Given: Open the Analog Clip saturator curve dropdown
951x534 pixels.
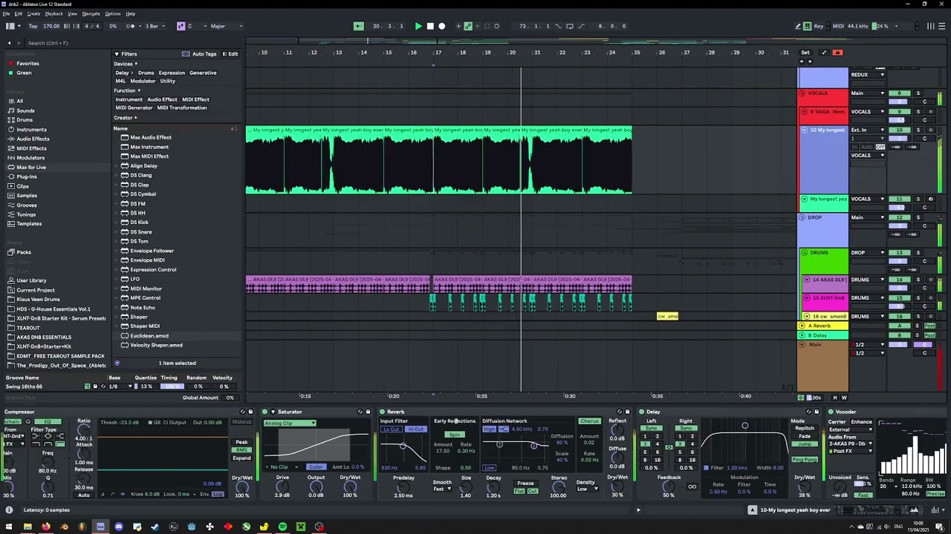Looking at the screenshot, I should [x=290, y=423].
